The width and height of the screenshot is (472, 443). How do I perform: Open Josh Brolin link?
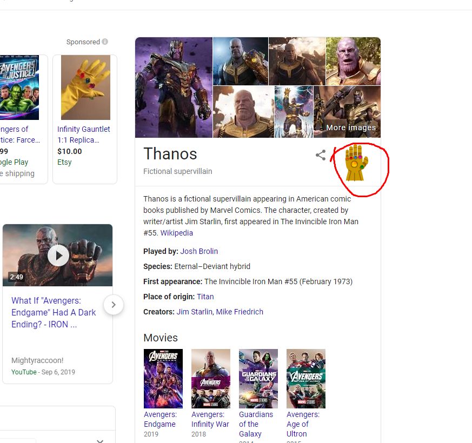coord(199,251)
